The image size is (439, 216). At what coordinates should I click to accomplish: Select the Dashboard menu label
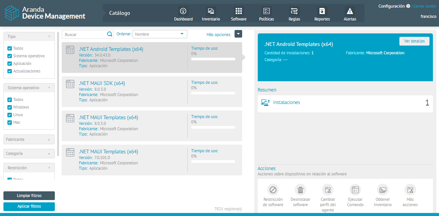coord(184,19)
